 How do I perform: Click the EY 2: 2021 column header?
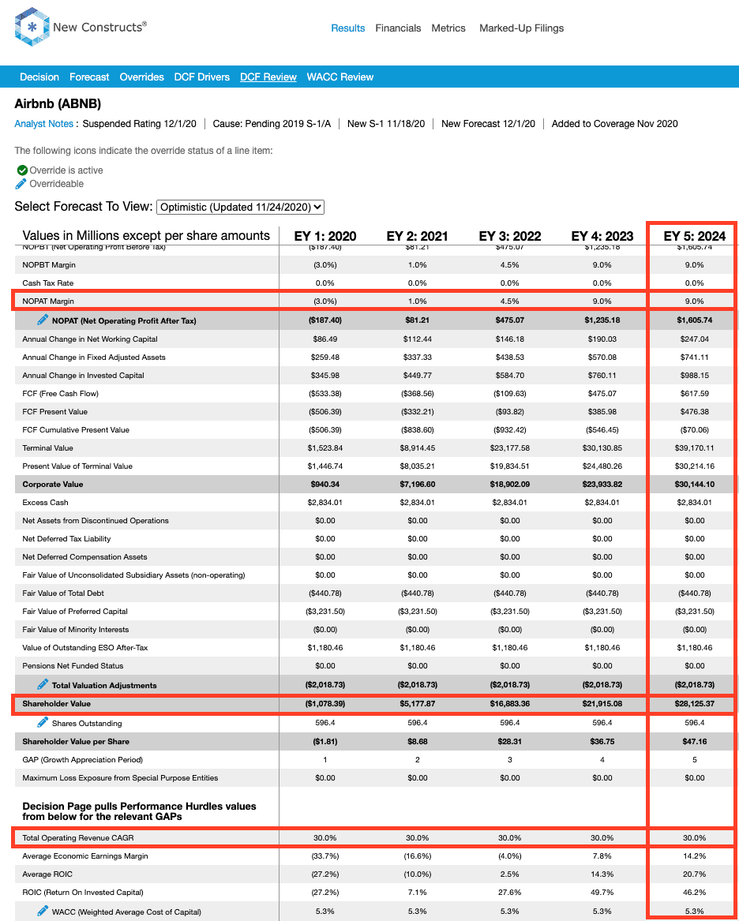417,236
